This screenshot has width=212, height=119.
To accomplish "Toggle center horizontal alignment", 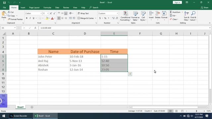I will pyautogui.click(x=62, y=18).
